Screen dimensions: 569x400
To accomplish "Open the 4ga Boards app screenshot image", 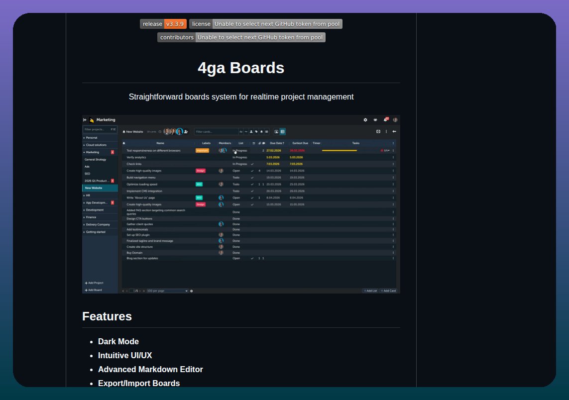I will pos(241,204).
